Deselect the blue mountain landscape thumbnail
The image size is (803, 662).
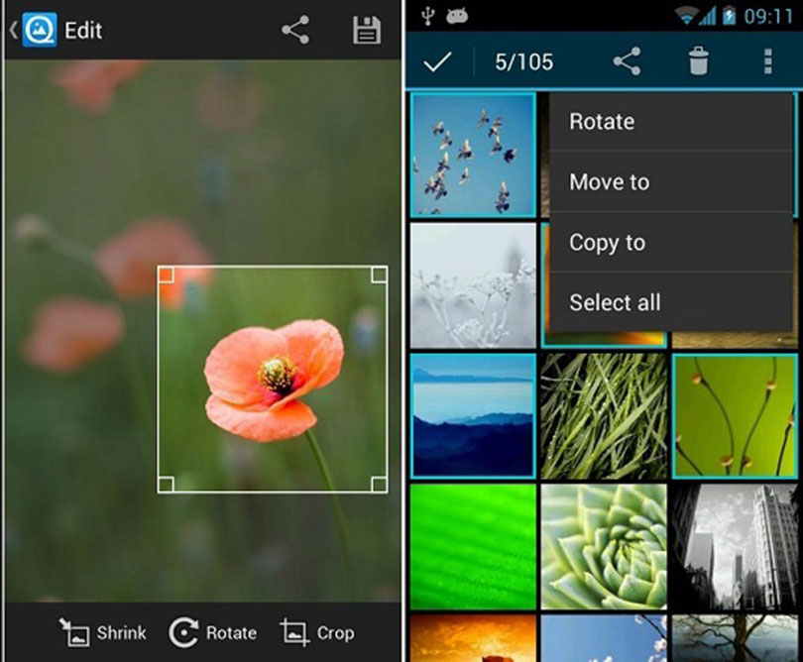click(x=473, y=416)
